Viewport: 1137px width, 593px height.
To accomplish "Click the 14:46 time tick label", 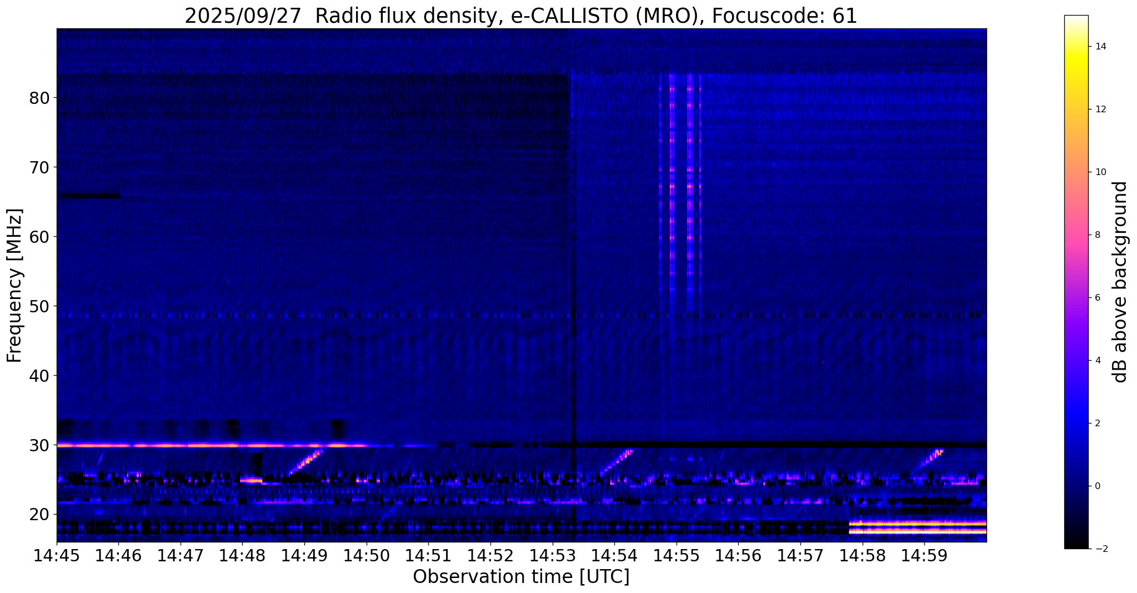I will 118,555.
